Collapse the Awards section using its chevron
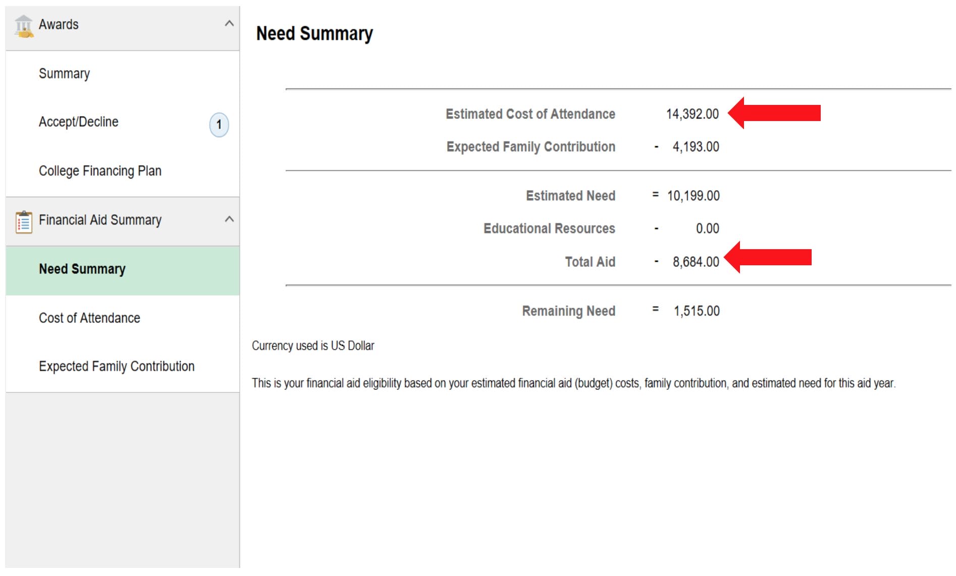Image resolution: width=956 pixels, height=576 pixels. pos(229,24)
